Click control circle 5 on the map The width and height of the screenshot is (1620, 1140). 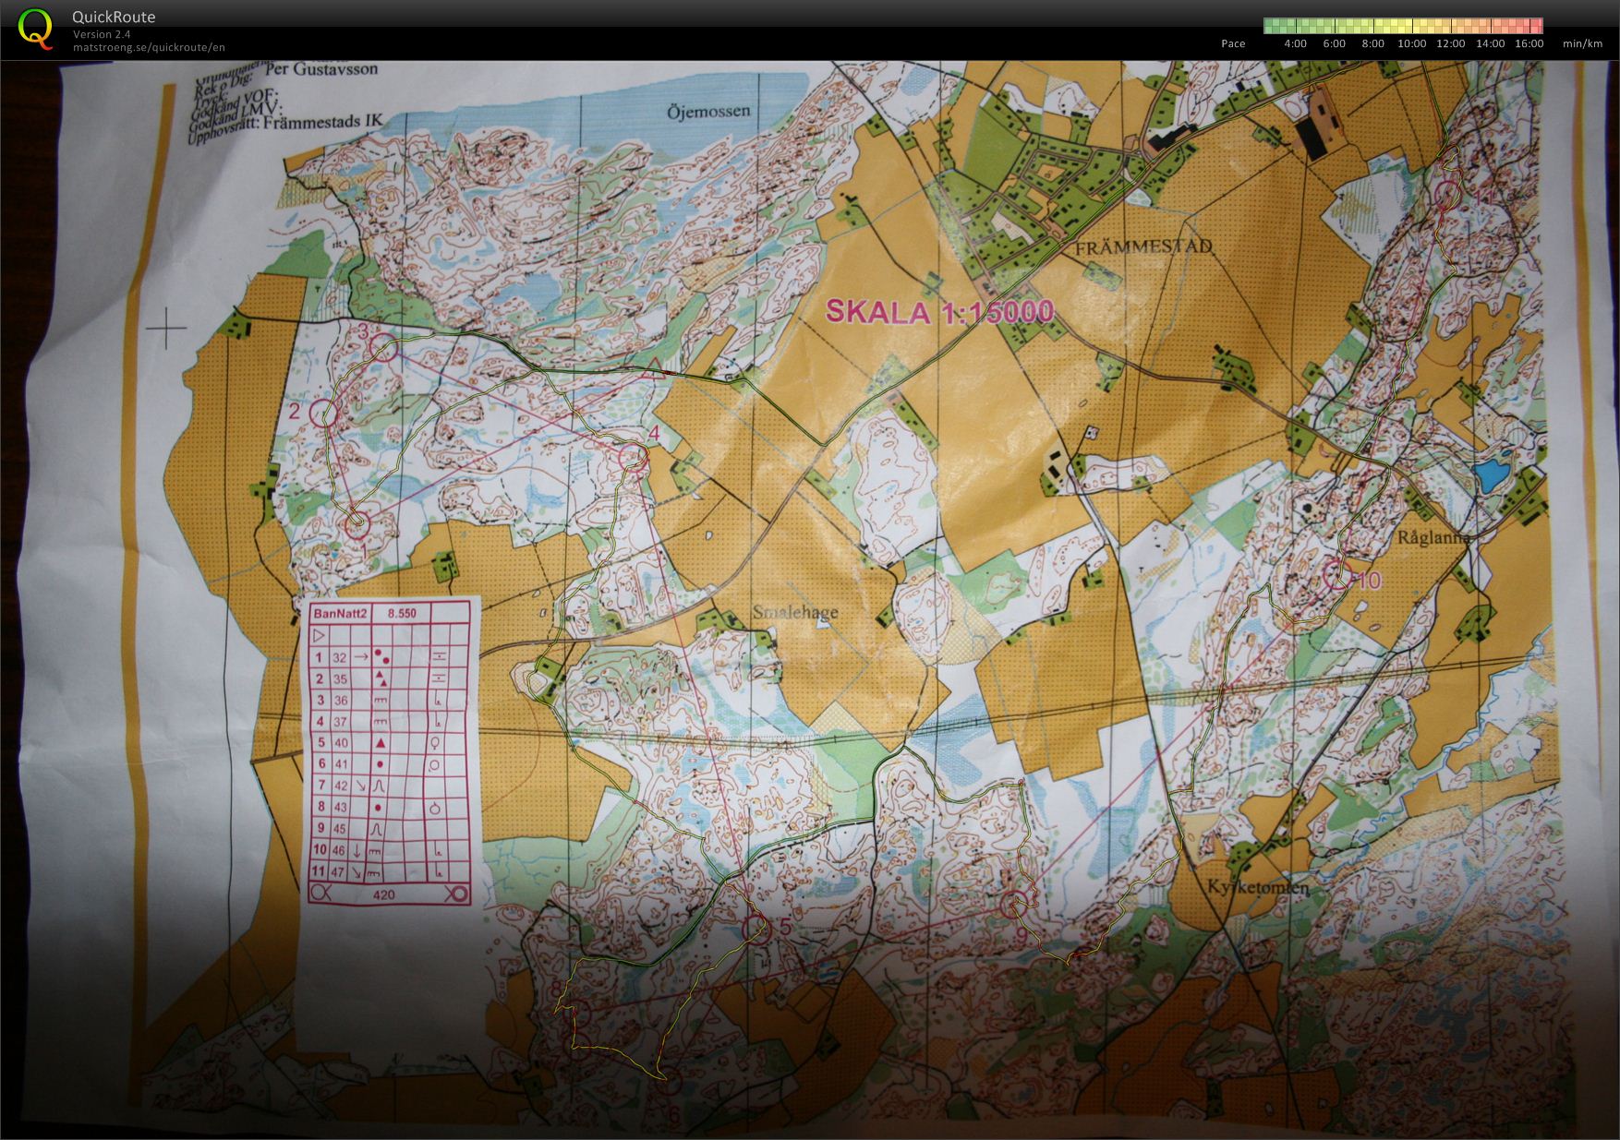pyautogui.click(x=756, y=928)
